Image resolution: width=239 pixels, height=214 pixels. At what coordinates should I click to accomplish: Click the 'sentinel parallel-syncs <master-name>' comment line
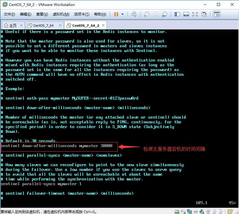[x=61, y=155]
